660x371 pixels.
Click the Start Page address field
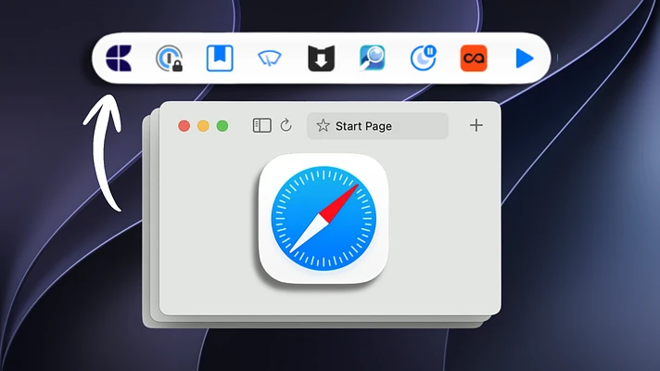377,126
